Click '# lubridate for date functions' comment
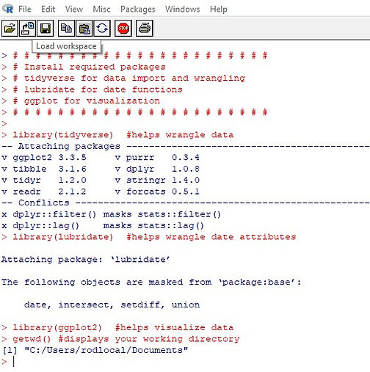Viewport: 370px width, 372px height. [98, 90]
